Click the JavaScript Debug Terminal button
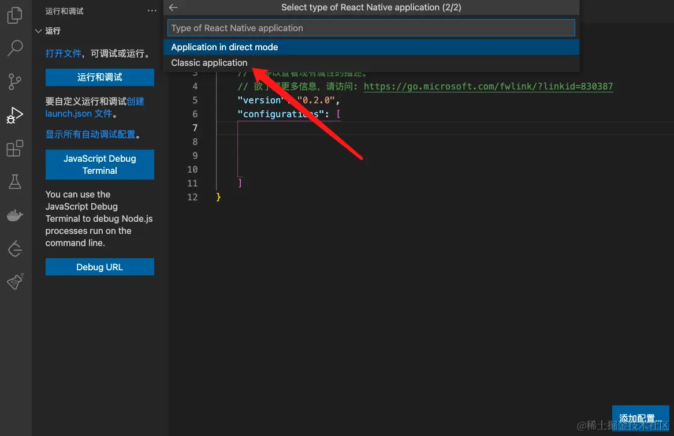Image resolution: width=674 pixels, height=436 pixels. [x=100, y=165]
